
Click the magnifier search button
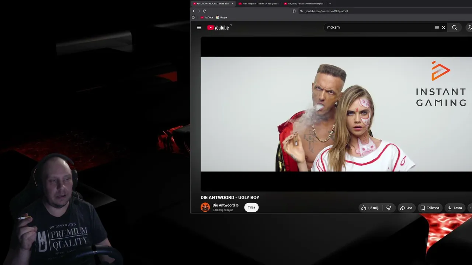coord(454,27)
